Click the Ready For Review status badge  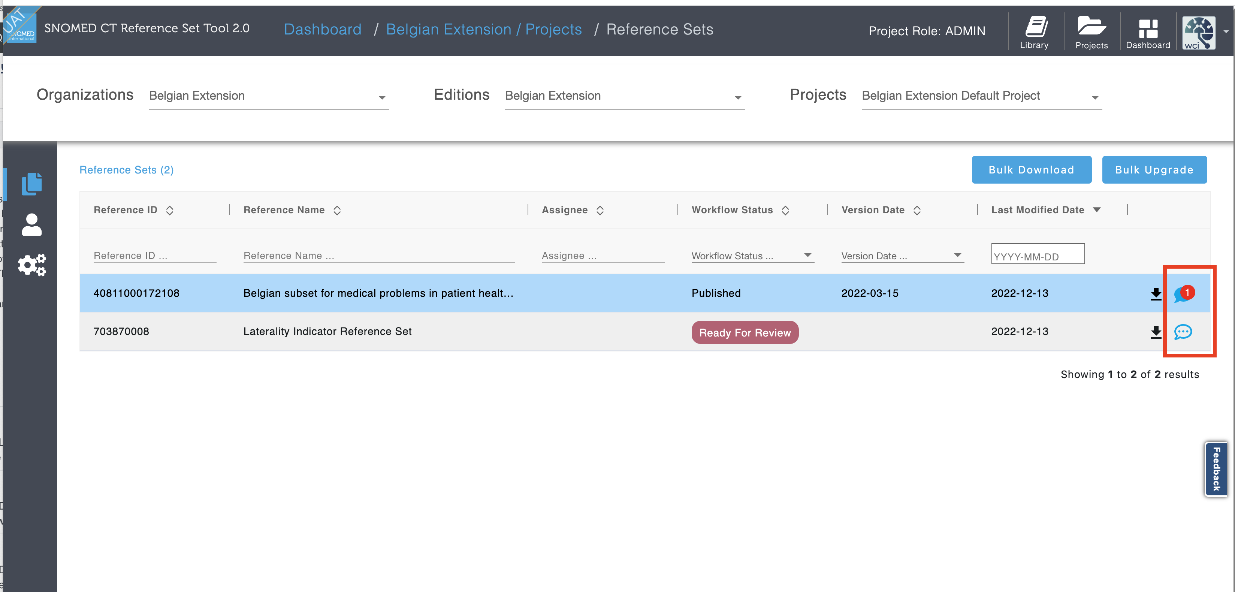(x=745, y=332)
